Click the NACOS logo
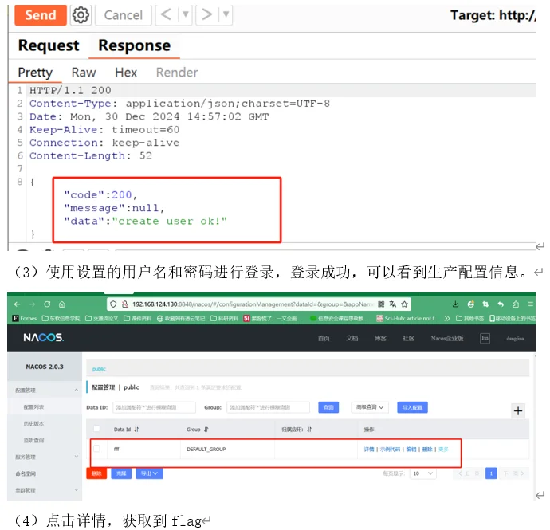 point(44,337)
